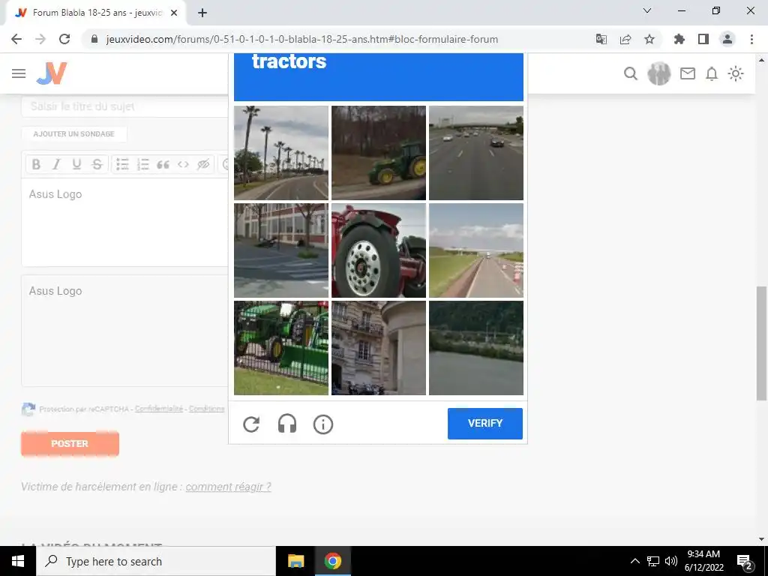Open File Explorer from taskbar
Viewport: 768px width, 576px height.
[x=295, y=561]
